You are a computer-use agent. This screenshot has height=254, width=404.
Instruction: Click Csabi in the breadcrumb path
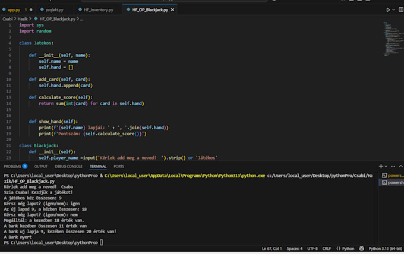click(x=8, y=19)
